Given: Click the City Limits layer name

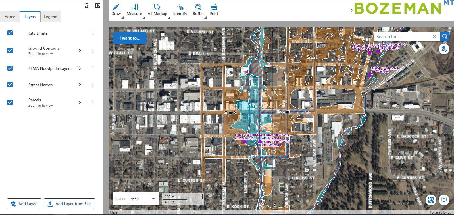Looking at the screenshot, I should pos(38,33).
